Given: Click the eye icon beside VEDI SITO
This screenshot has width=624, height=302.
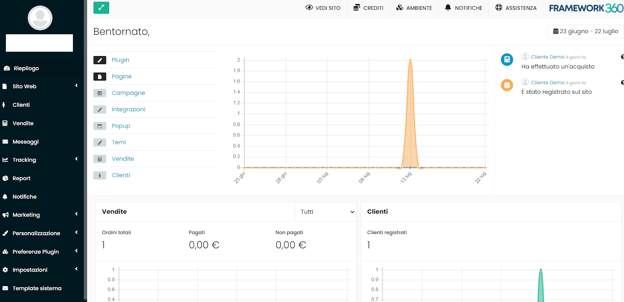Looking at the screenshot, I should (309, 7).
